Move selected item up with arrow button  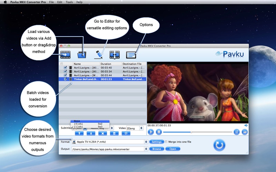pyautogui.click(x=79, y=133)
